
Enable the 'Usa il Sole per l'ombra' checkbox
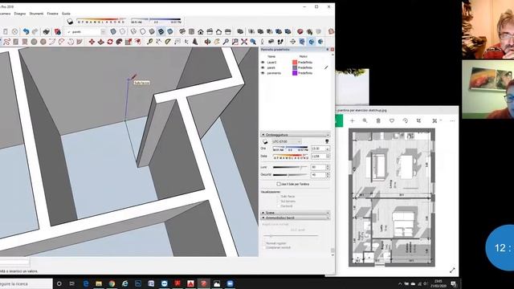click(x=279, y=184)
